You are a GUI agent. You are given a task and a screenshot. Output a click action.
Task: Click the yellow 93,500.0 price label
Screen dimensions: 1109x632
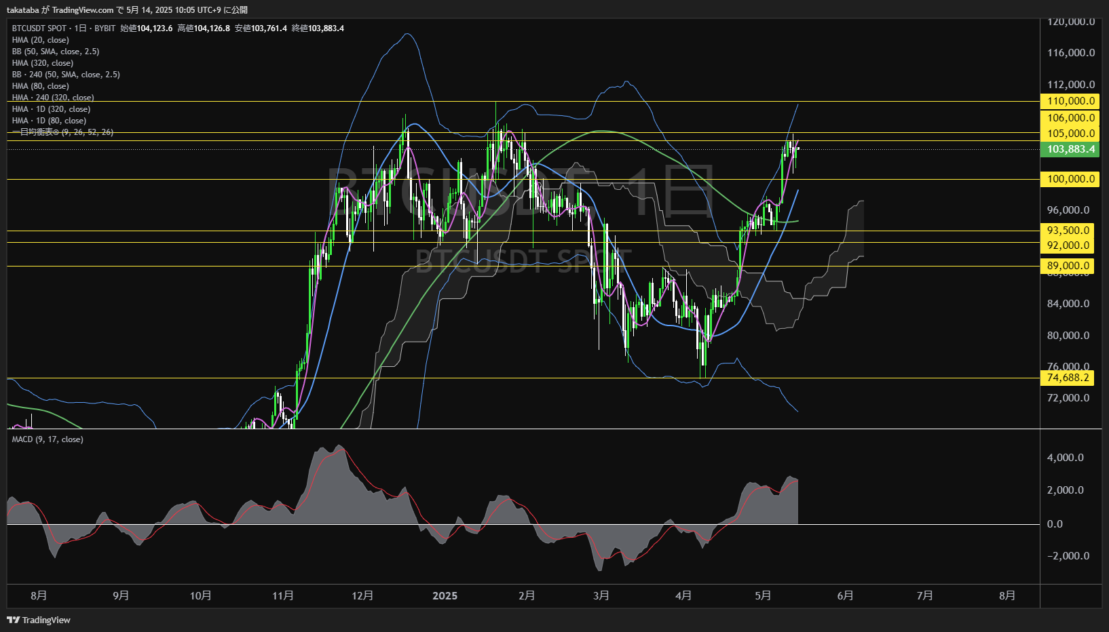(1067, 231)
